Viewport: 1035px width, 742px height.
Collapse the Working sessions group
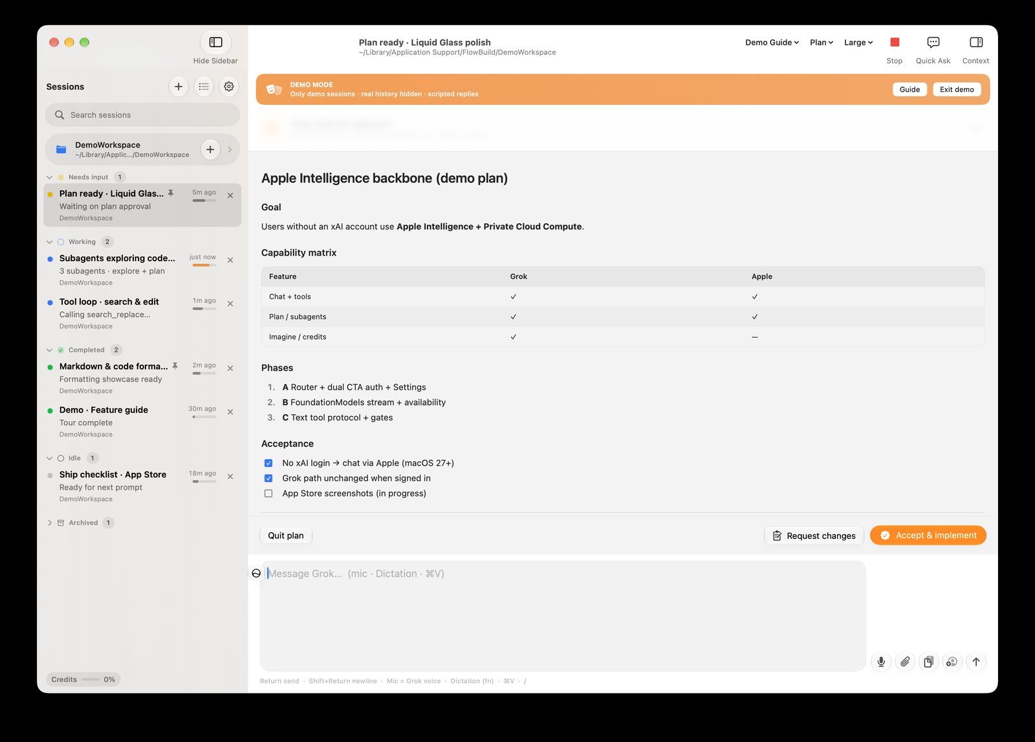pos(50,242)
